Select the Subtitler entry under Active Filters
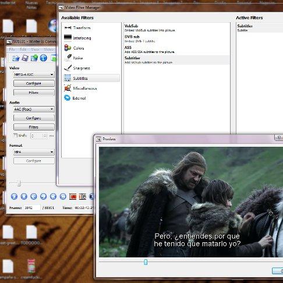This screenshot has height=283, width=283. point(260,28)
